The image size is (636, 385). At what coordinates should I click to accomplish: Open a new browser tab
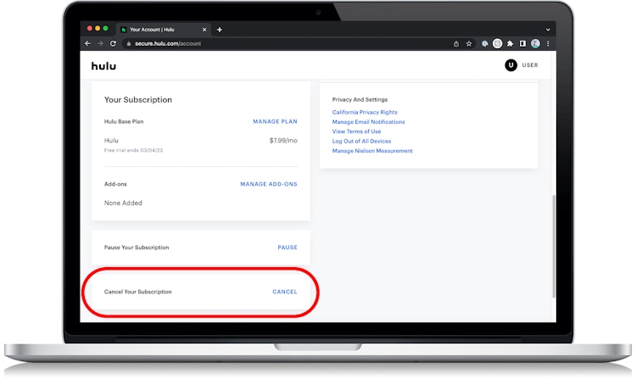point(220,30)
